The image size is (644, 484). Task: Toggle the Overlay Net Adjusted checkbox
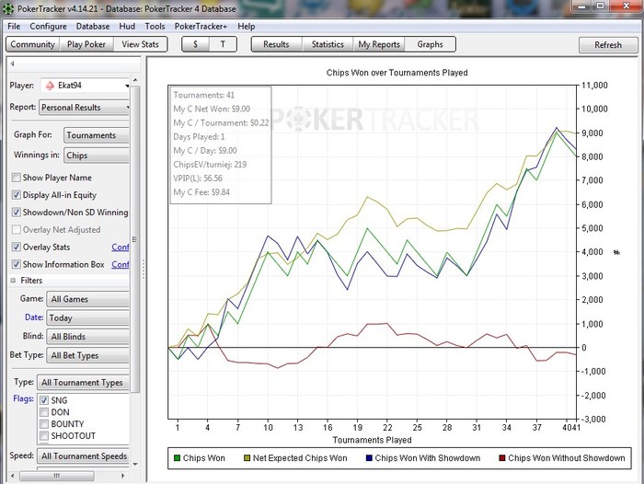pos(16,229)
